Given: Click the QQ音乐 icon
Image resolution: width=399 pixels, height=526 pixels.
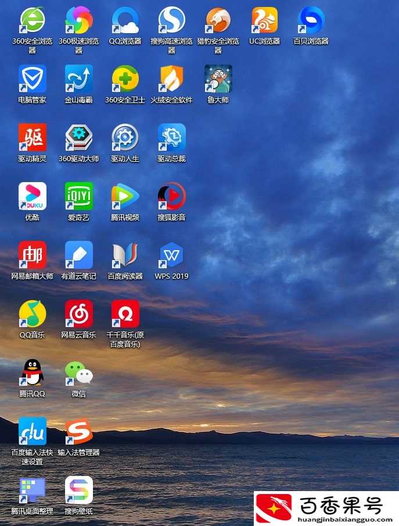Looking at the screenshot, I should (x=32, y=314).
